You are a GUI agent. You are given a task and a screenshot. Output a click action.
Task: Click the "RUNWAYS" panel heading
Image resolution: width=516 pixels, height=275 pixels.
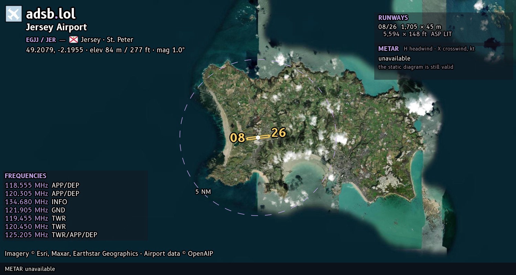pos(393,18)
